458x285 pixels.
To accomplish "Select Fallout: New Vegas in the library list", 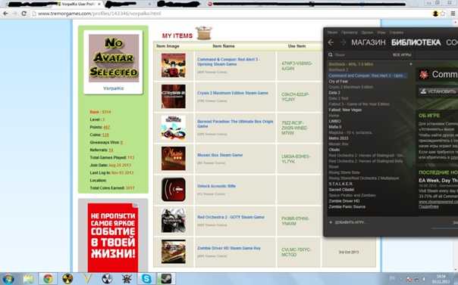I will click(x=345, y=110).
